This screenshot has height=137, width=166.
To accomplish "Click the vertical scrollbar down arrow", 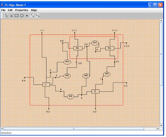I will 161,125.
